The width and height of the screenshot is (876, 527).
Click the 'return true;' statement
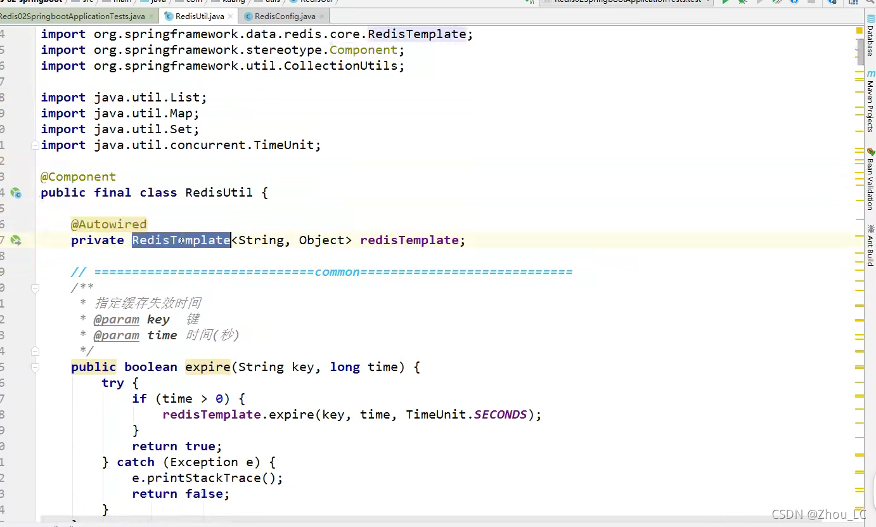pyautogui.click(x=177, y=446)
